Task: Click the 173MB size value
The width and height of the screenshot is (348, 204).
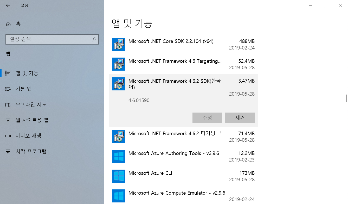Action: coord(247,173)
